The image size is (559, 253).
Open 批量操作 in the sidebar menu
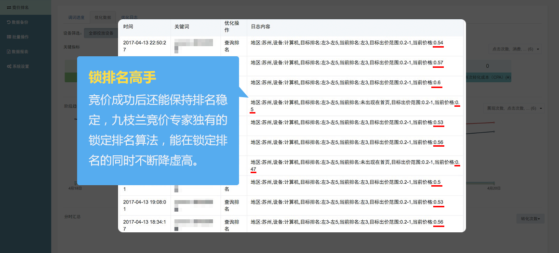26,37
